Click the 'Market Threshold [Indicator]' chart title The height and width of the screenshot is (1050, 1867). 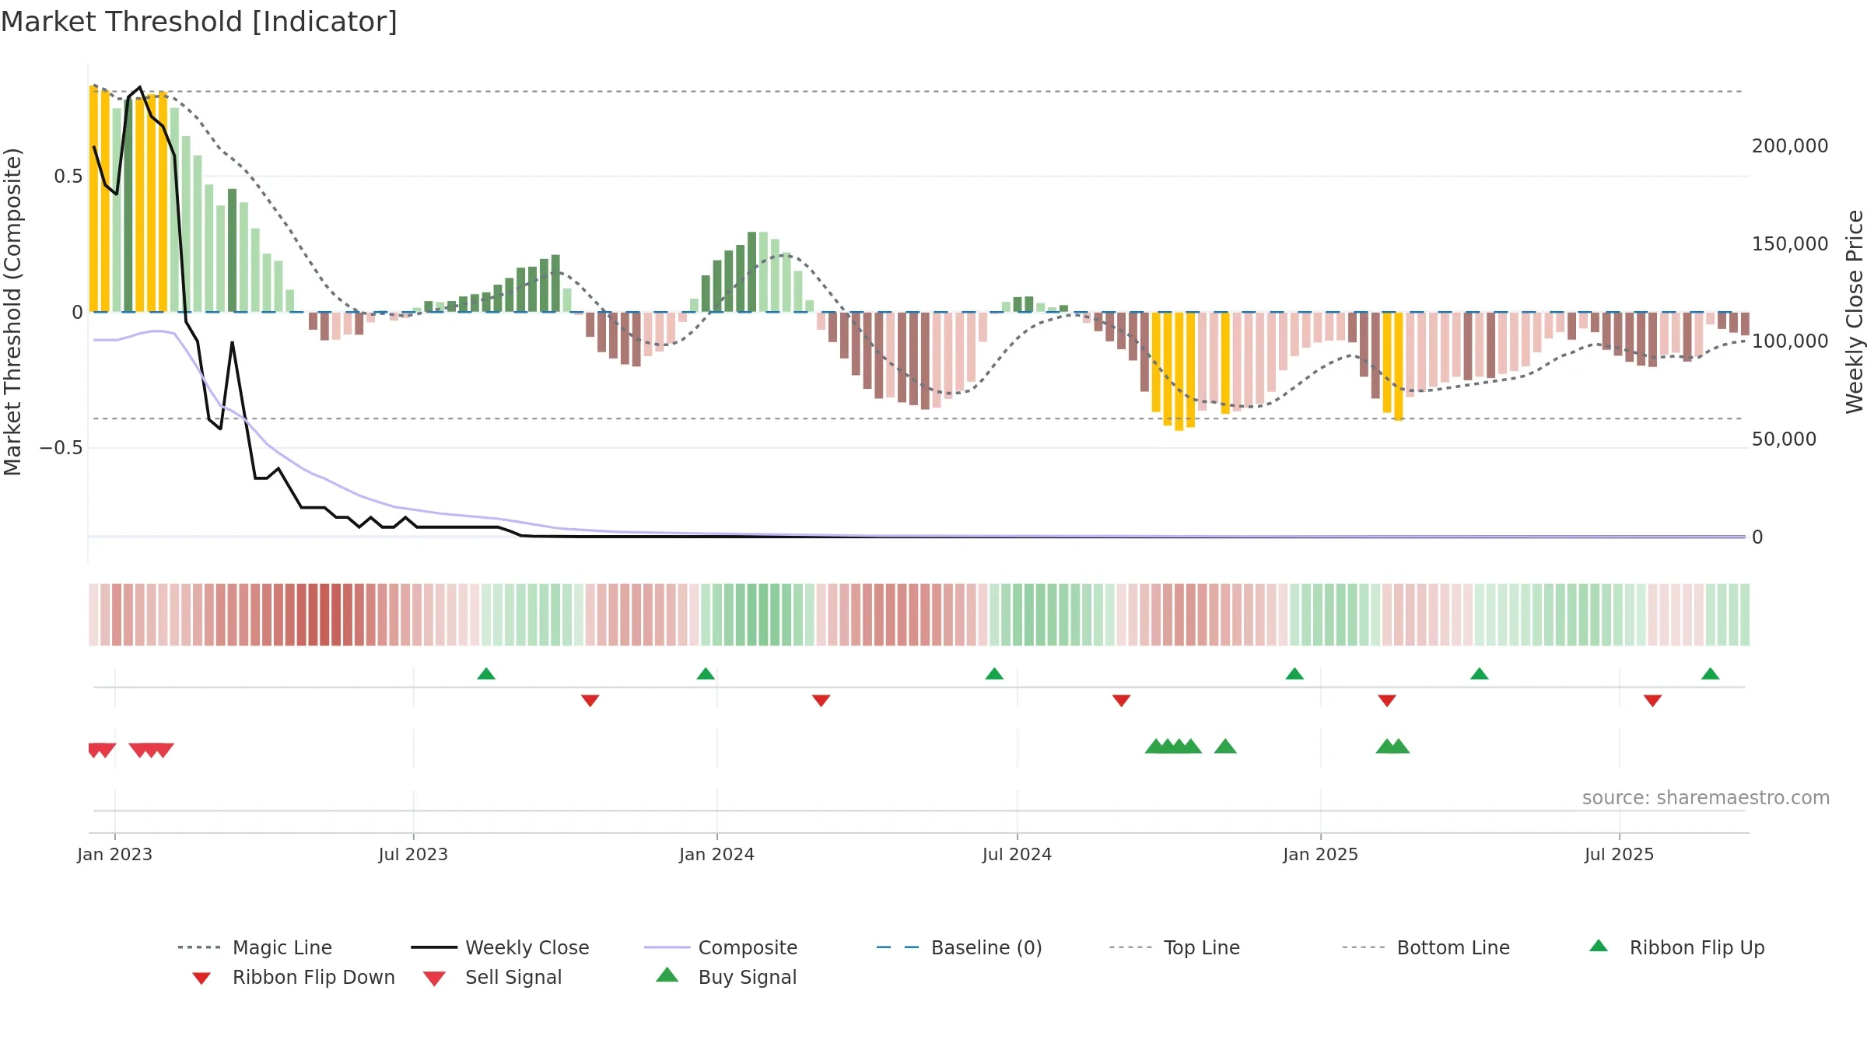point(199,22)
